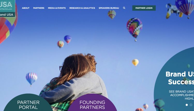Open the Research & Analytics menu item
The image size is (194, 111).
(x=82, y=8)
